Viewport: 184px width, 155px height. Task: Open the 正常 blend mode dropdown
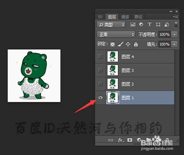tap(116, 35)
